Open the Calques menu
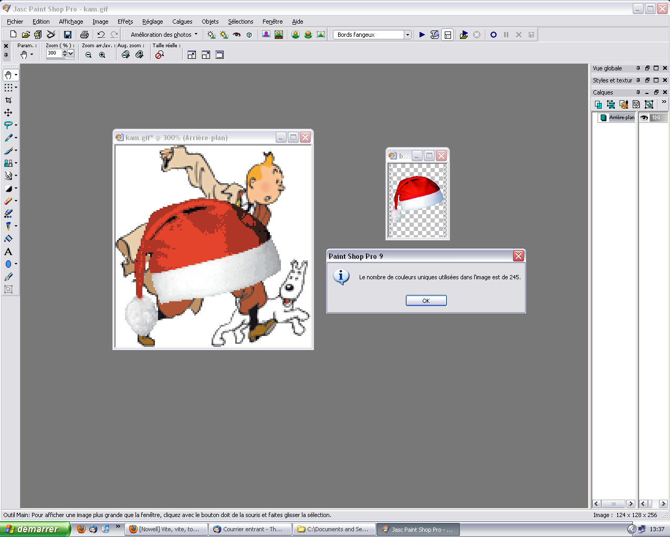 pyautogui.click(x=182, y=22)
